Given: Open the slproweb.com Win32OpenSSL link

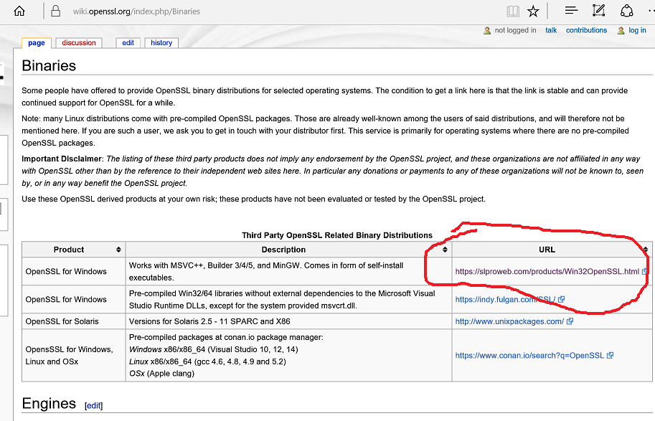Looking at the screenshot, I should click(547, 272).
